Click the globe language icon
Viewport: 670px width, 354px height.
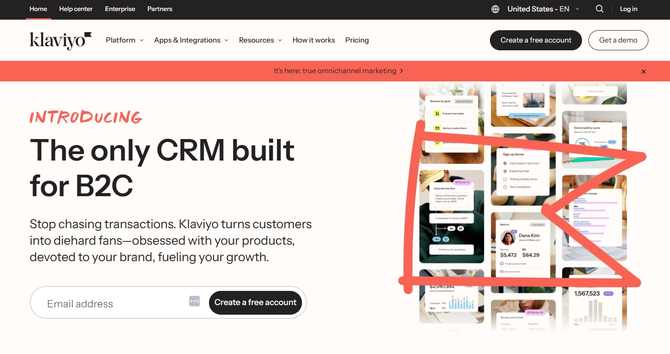click(495, 9)
